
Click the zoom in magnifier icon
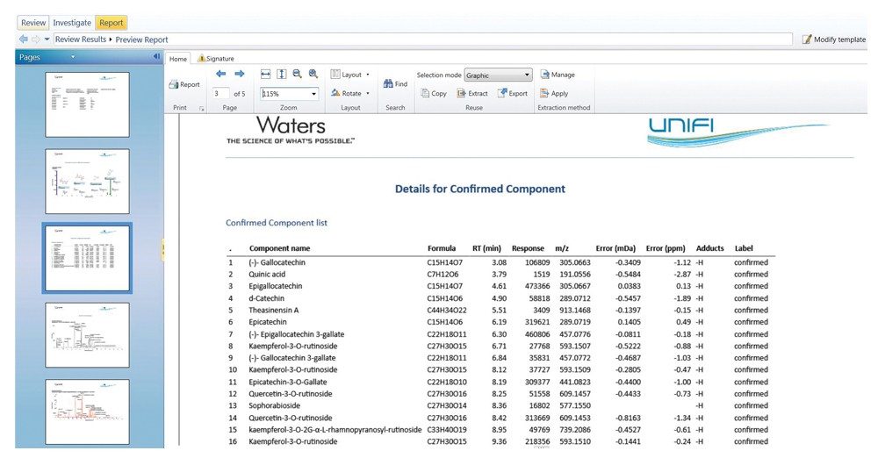click(x=313, y=74)
